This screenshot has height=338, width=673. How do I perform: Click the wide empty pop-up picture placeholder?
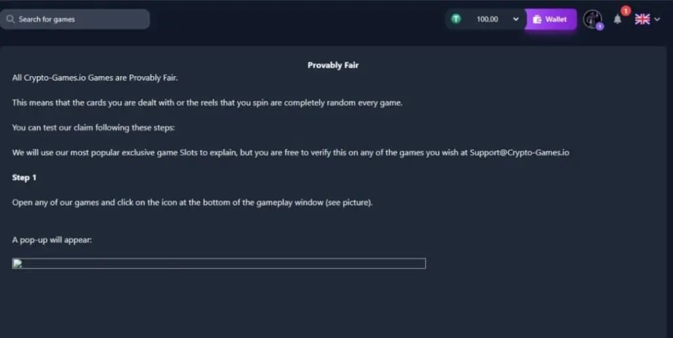[219, 264]
